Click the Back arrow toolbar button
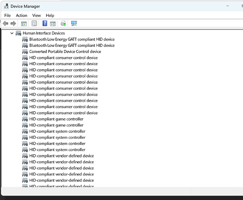 (5, 24)
